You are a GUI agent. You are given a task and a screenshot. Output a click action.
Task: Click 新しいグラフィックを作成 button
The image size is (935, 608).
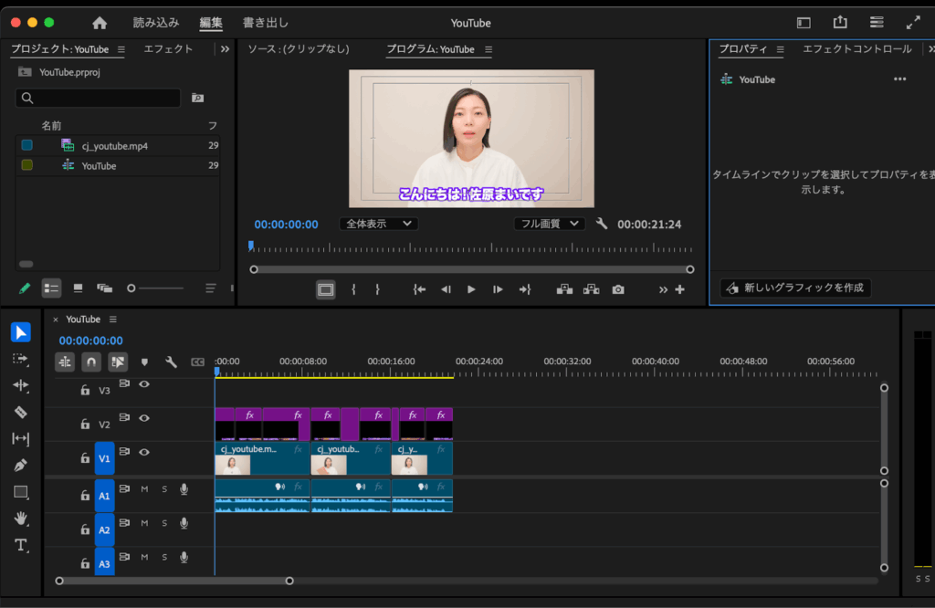[795, 288]
